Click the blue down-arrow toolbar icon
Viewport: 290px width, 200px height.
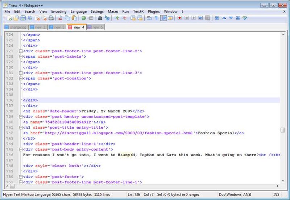pyautogui.click(x=231, y=18)
